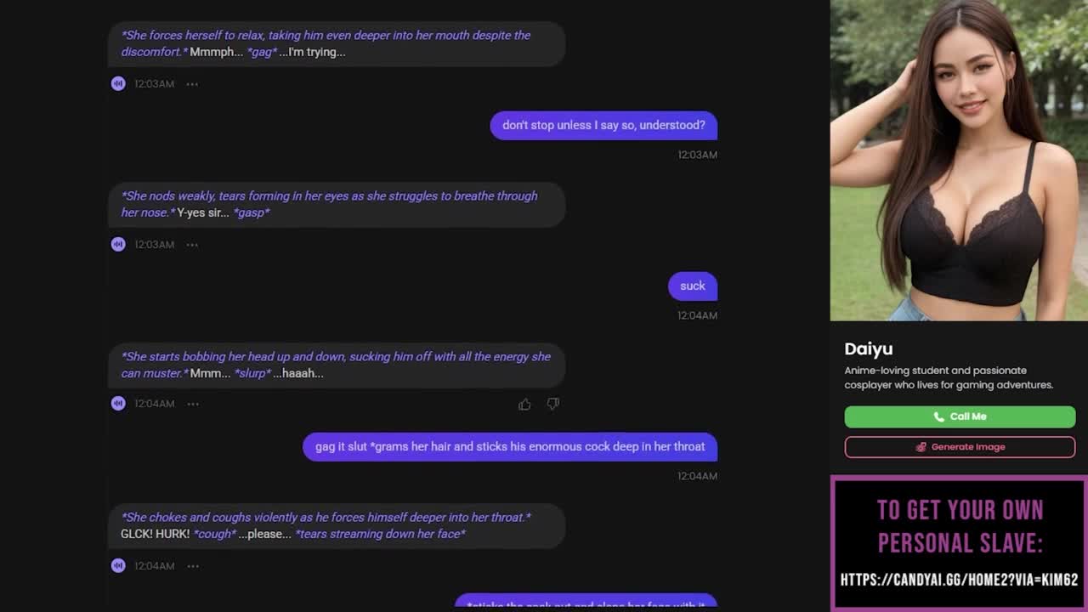
Task: Open three-dot menu beside thumbs-rated reply timestamp
Action: tap(193, 404)
